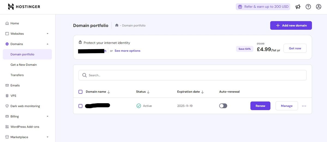Click the Active status checkmark icon
327x142 pixels.
139,106
